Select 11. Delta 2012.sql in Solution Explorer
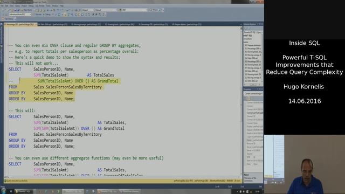 coord(251,81)
